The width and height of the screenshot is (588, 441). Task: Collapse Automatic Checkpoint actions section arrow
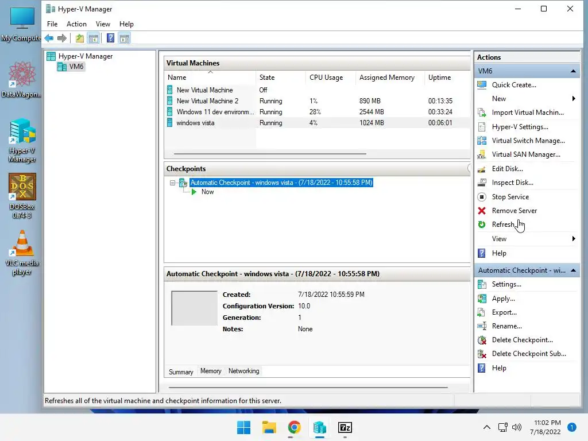[573, 270]
